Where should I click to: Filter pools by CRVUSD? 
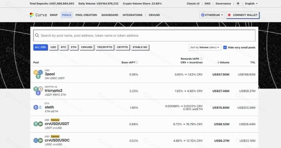tap(87, 47)
